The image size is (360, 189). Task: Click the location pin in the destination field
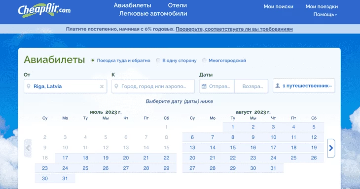click(x=116, y=86)
